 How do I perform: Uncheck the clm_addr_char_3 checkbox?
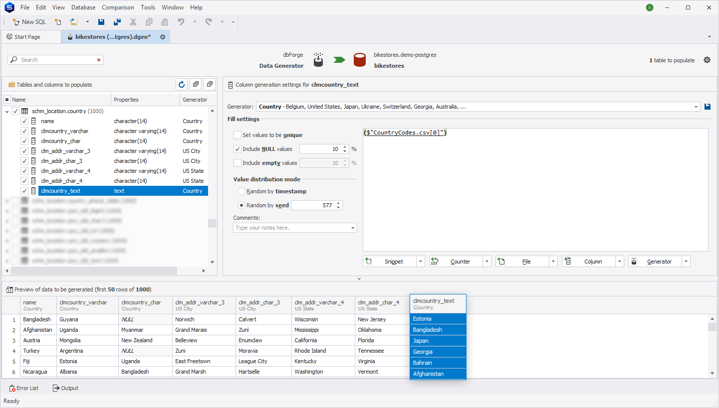(24, 161)
